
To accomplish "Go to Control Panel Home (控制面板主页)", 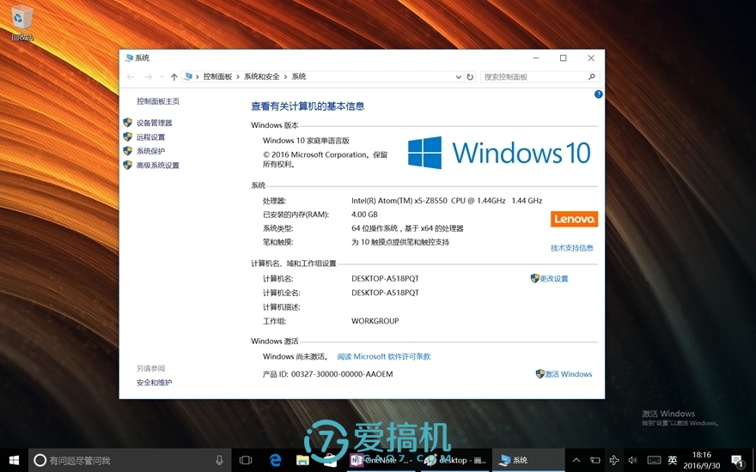I will (158, 101).
